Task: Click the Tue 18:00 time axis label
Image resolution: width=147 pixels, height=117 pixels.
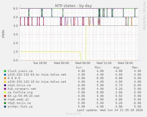Action: pyautogui.click(x=40, y=63)
